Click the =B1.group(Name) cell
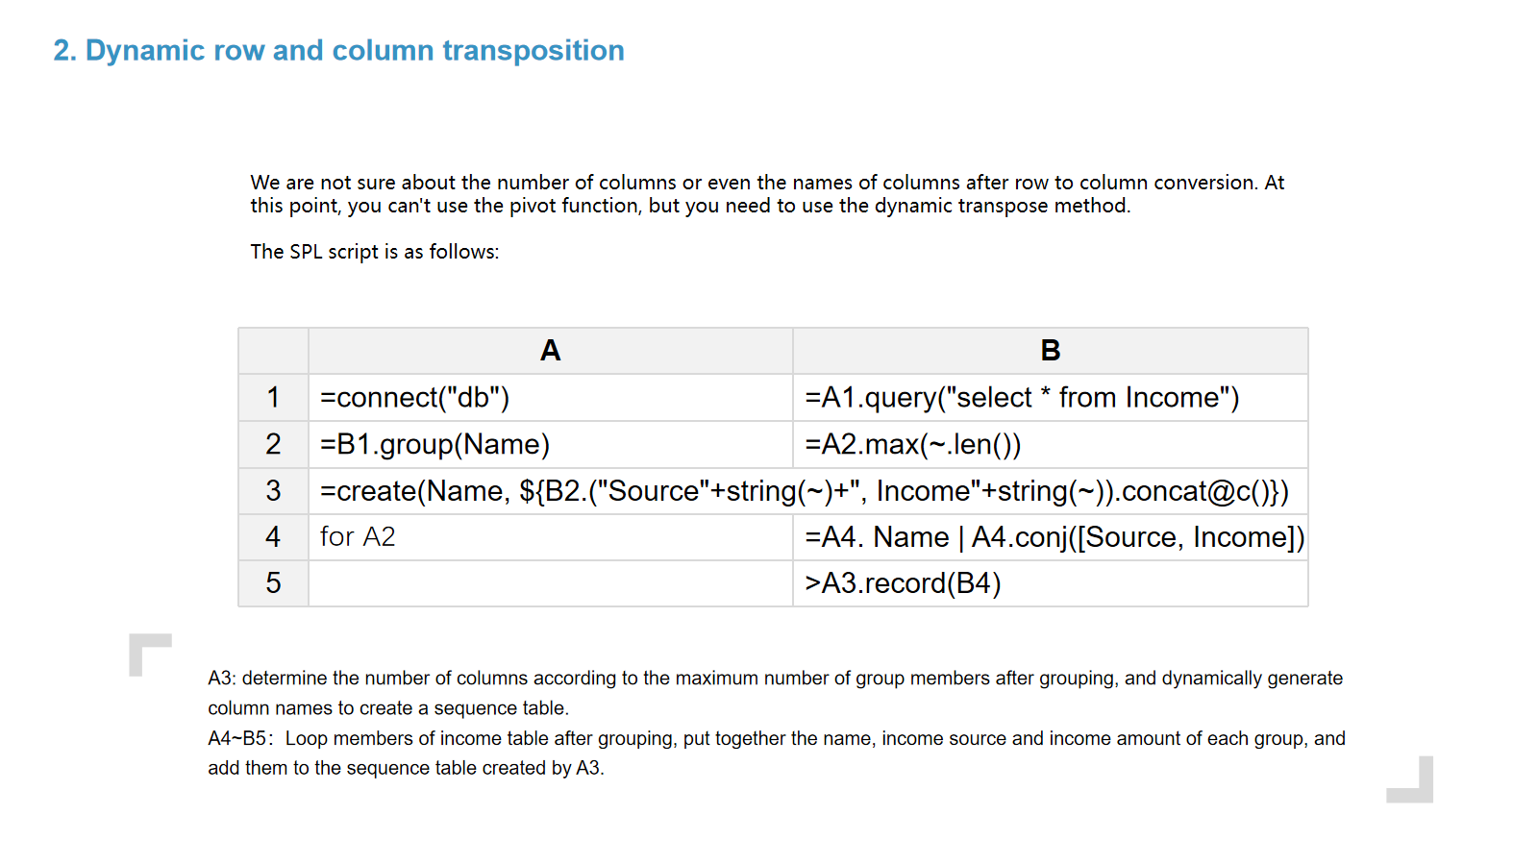 [x=550, y=444]
